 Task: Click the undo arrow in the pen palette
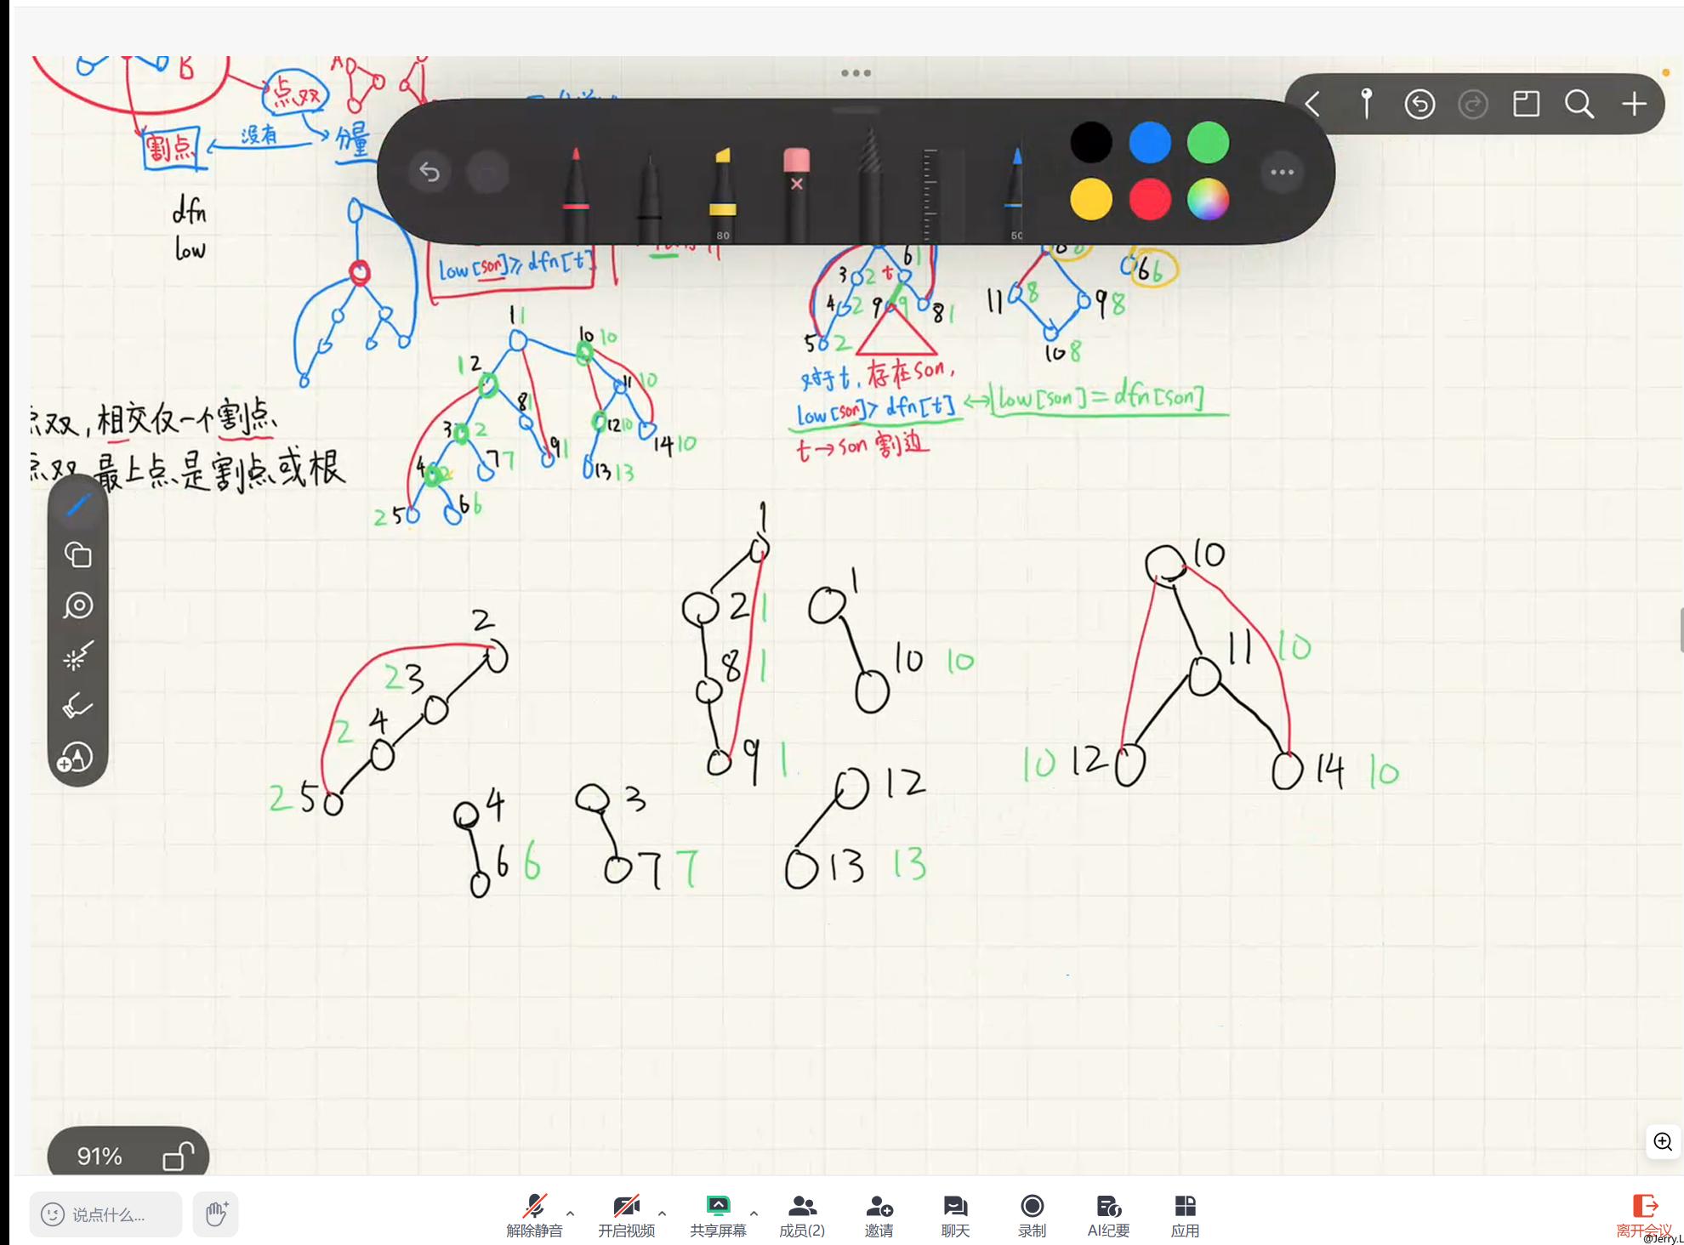tap(430, 173)
